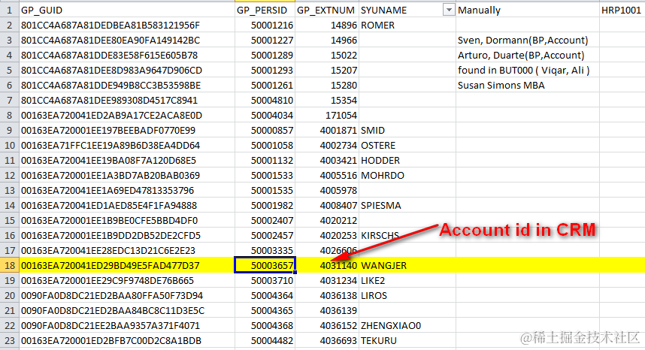This screenshot has width=645, height=350.
Task: Click the Susan Simons MBA cell
Action: pyautogui.click(x=528, y=85)
